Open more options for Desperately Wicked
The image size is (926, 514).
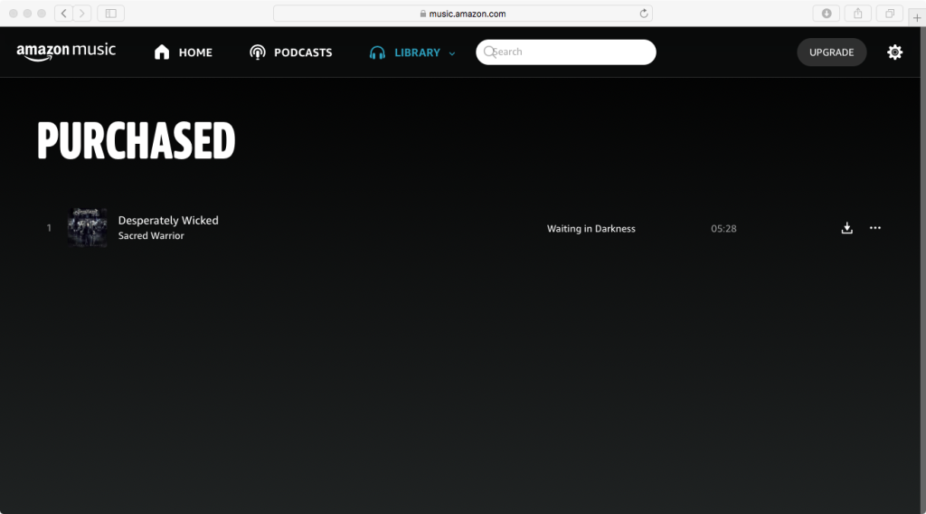pyautogui.click(x=874, y=228)
